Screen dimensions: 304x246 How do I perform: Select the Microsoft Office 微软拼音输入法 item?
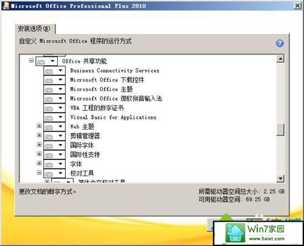point(116,99)
